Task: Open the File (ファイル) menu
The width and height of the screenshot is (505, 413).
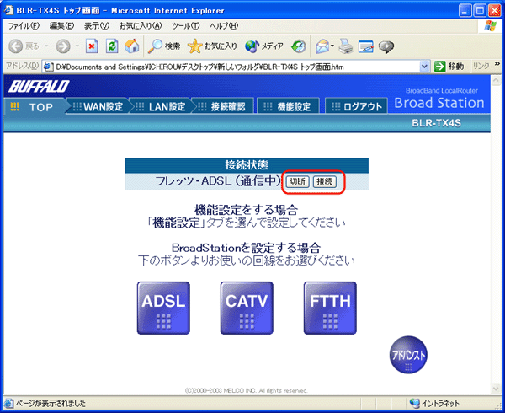Action: tap(24, 26)
